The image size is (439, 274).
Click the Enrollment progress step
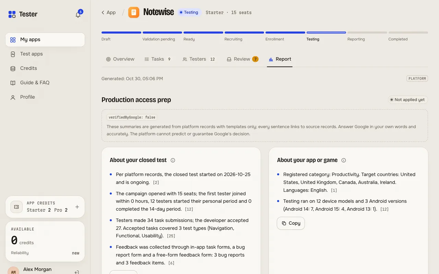(285, 36)
